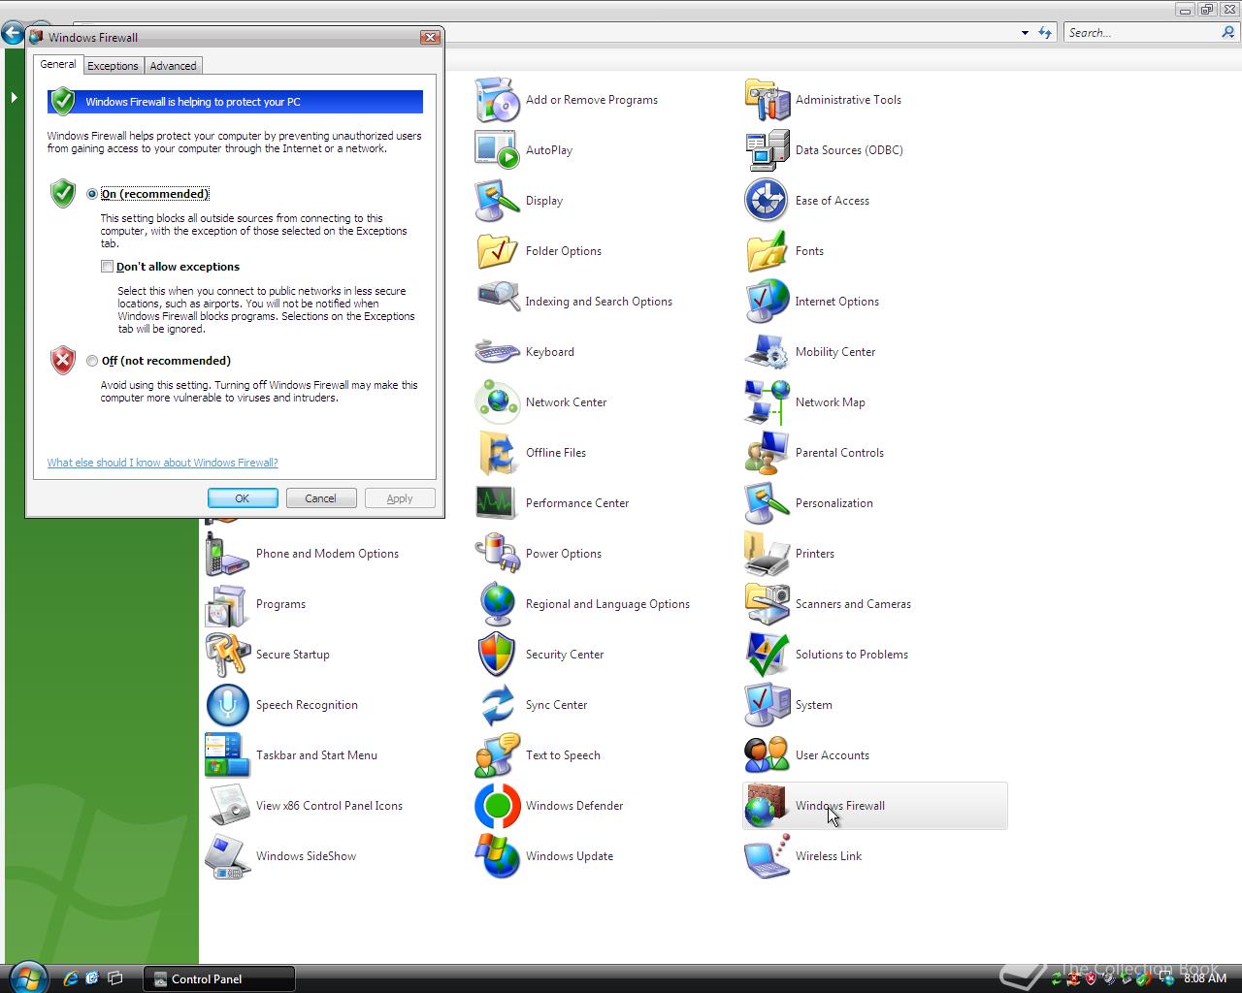
Task: Select the General tab
Action: tap(57, 64)
